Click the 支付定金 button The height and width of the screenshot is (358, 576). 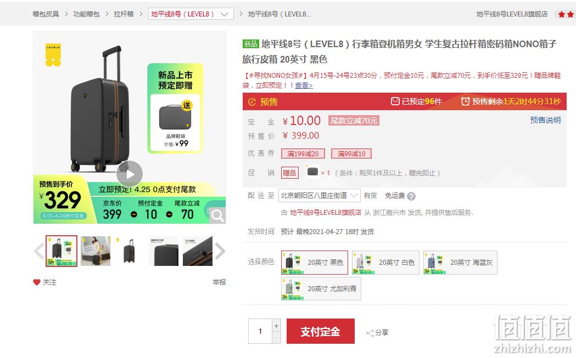point(320,331)
